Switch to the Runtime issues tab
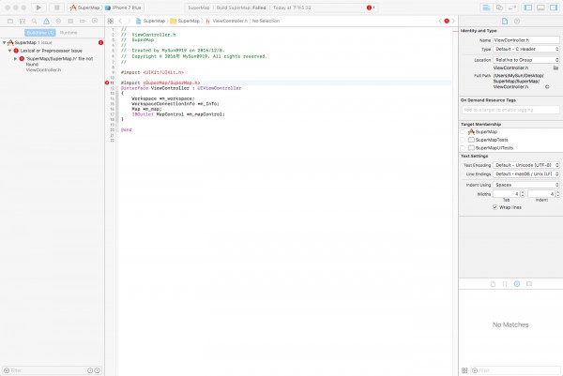This screenshot has height=376, width=563. (x=68, y=33)
